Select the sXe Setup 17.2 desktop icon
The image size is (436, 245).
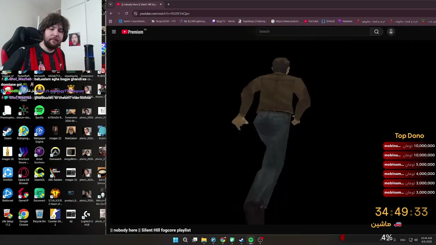point(7,218)
